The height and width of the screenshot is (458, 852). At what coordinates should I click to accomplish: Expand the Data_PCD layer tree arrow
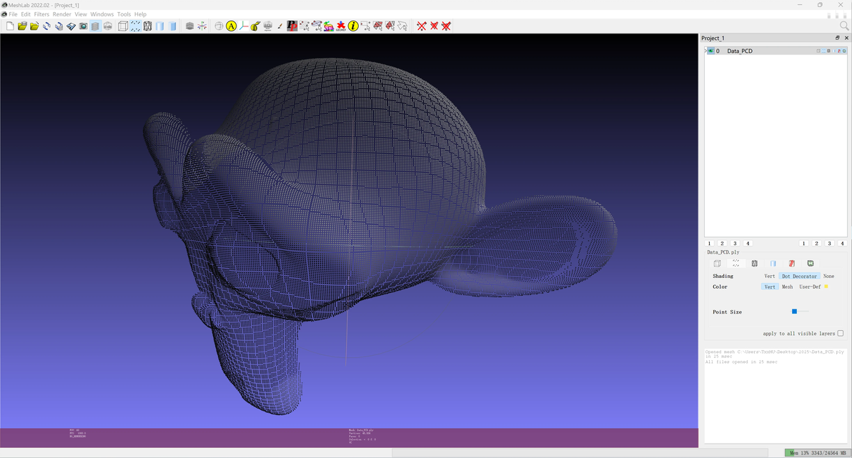coord(705,51)
